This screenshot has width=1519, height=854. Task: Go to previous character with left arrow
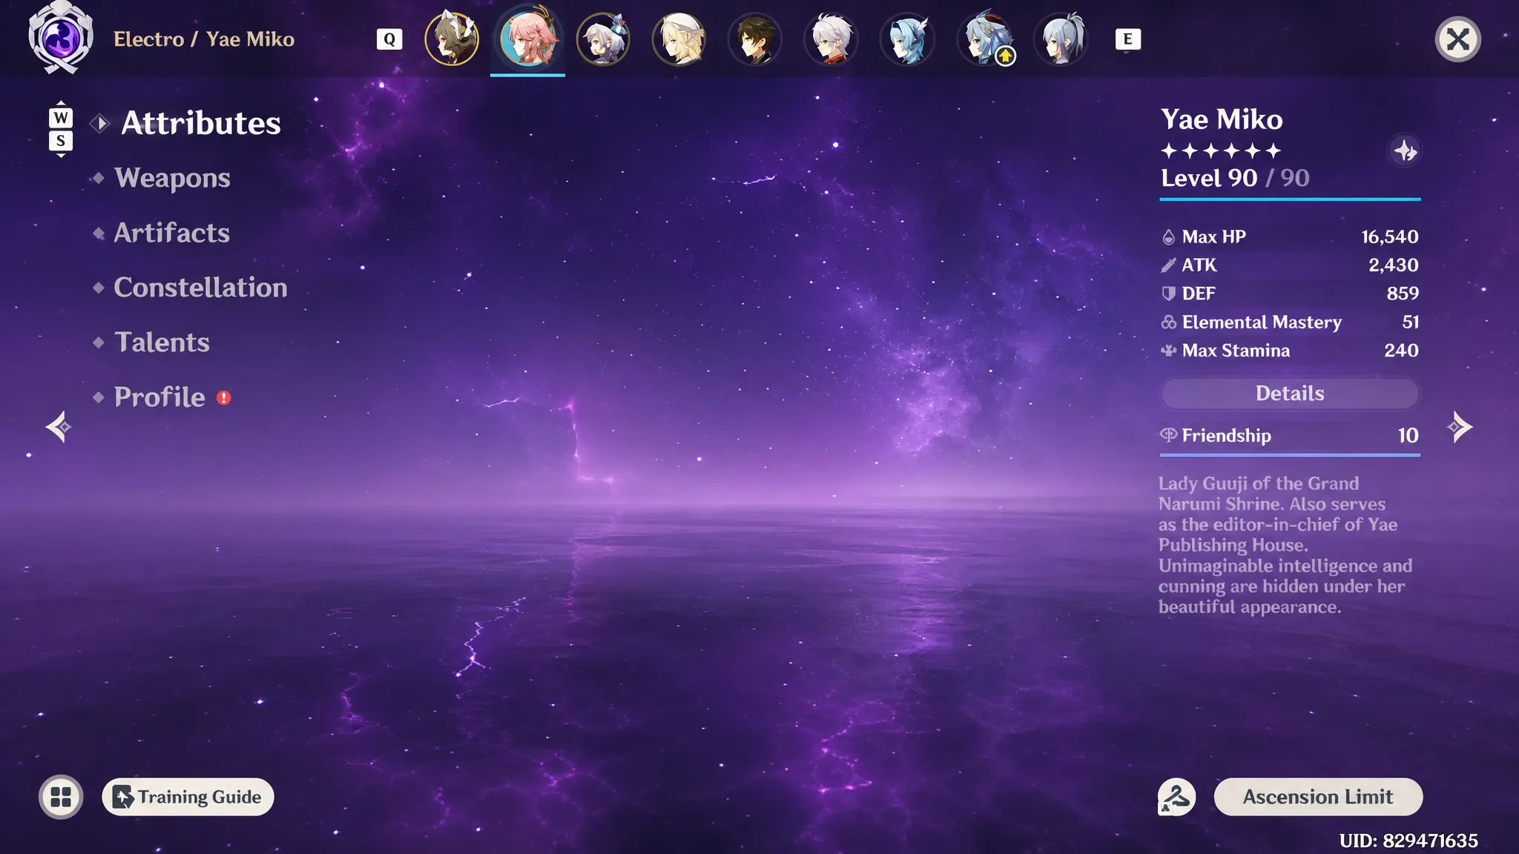coord(59,427)
